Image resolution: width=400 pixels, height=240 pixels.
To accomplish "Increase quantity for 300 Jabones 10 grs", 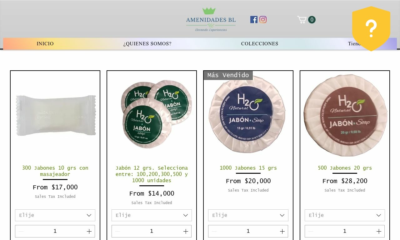I will [89, 231].
